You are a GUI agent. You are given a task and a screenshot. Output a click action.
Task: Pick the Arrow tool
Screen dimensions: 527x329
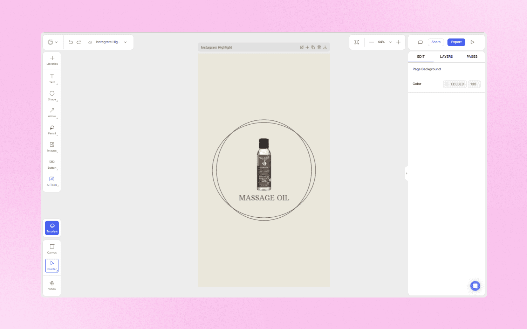click(x=52, y=113)
